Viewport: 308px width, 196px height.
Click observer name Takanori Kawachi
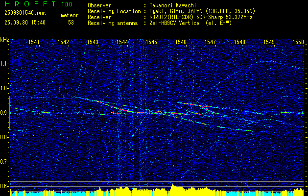click(x=173, y=5)
